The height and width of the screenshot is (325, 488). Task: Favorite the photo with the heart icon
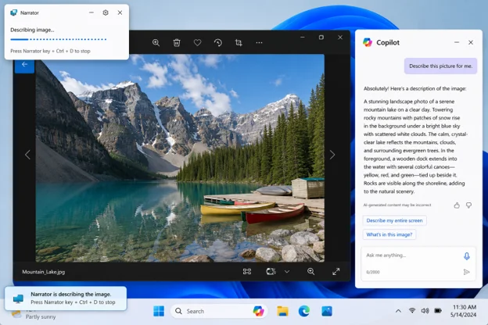[197, 43]
